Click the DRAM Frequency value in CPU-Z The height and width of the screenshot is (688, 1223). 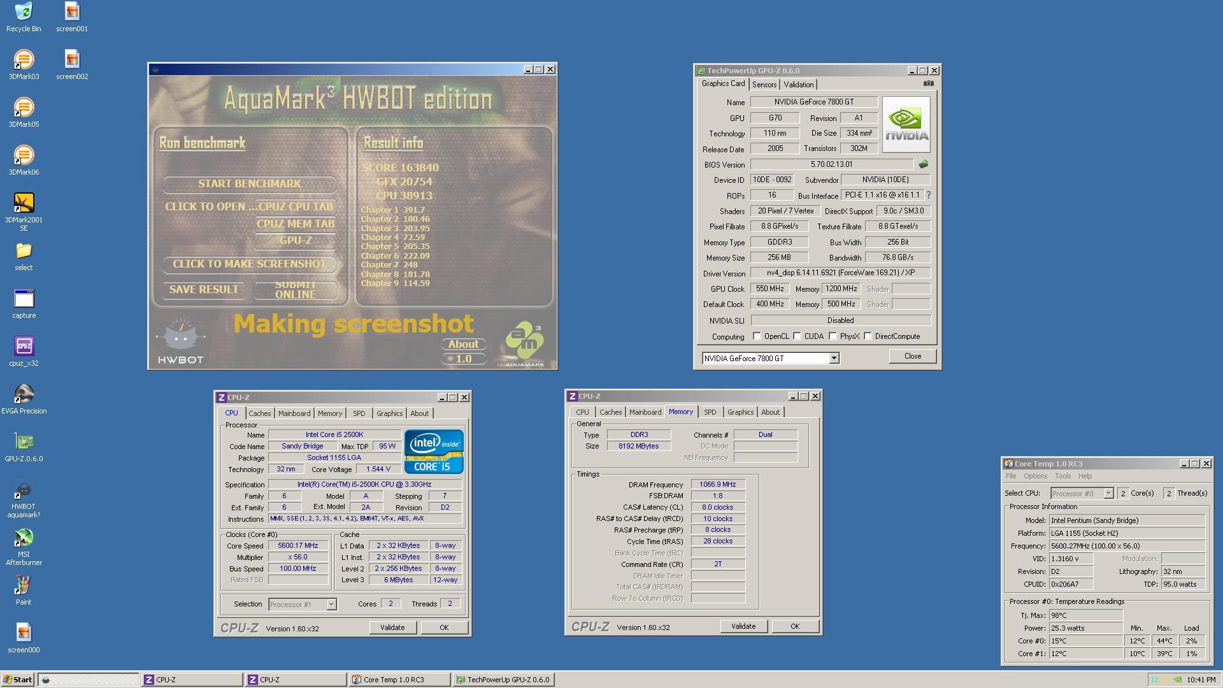[x=717, y=485]
